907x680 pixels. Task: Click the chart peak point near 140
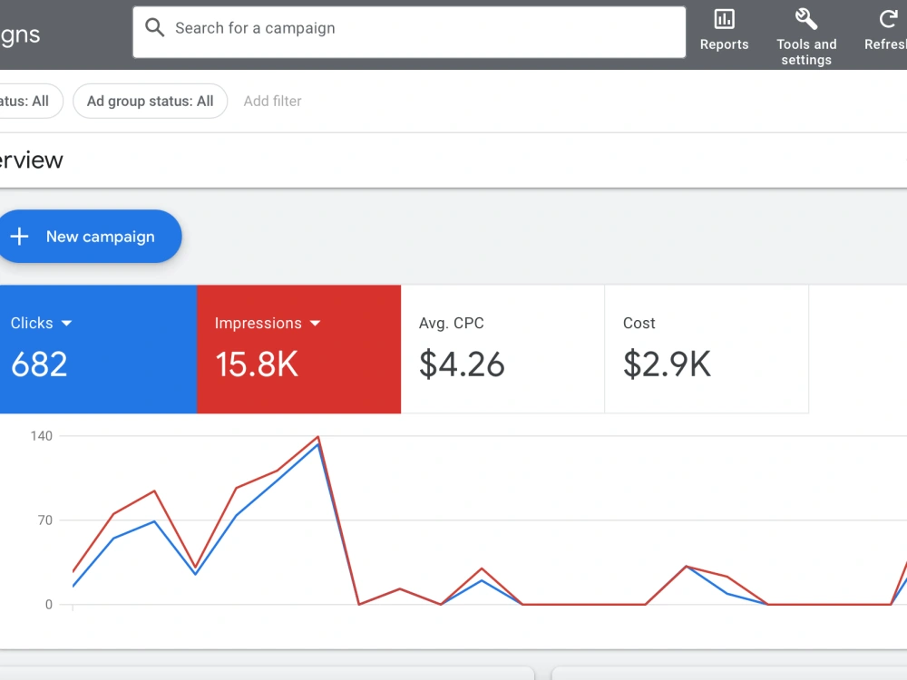317,437
